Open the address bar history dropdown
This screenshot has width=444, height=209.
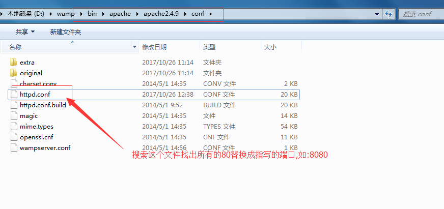pos(377,14)
